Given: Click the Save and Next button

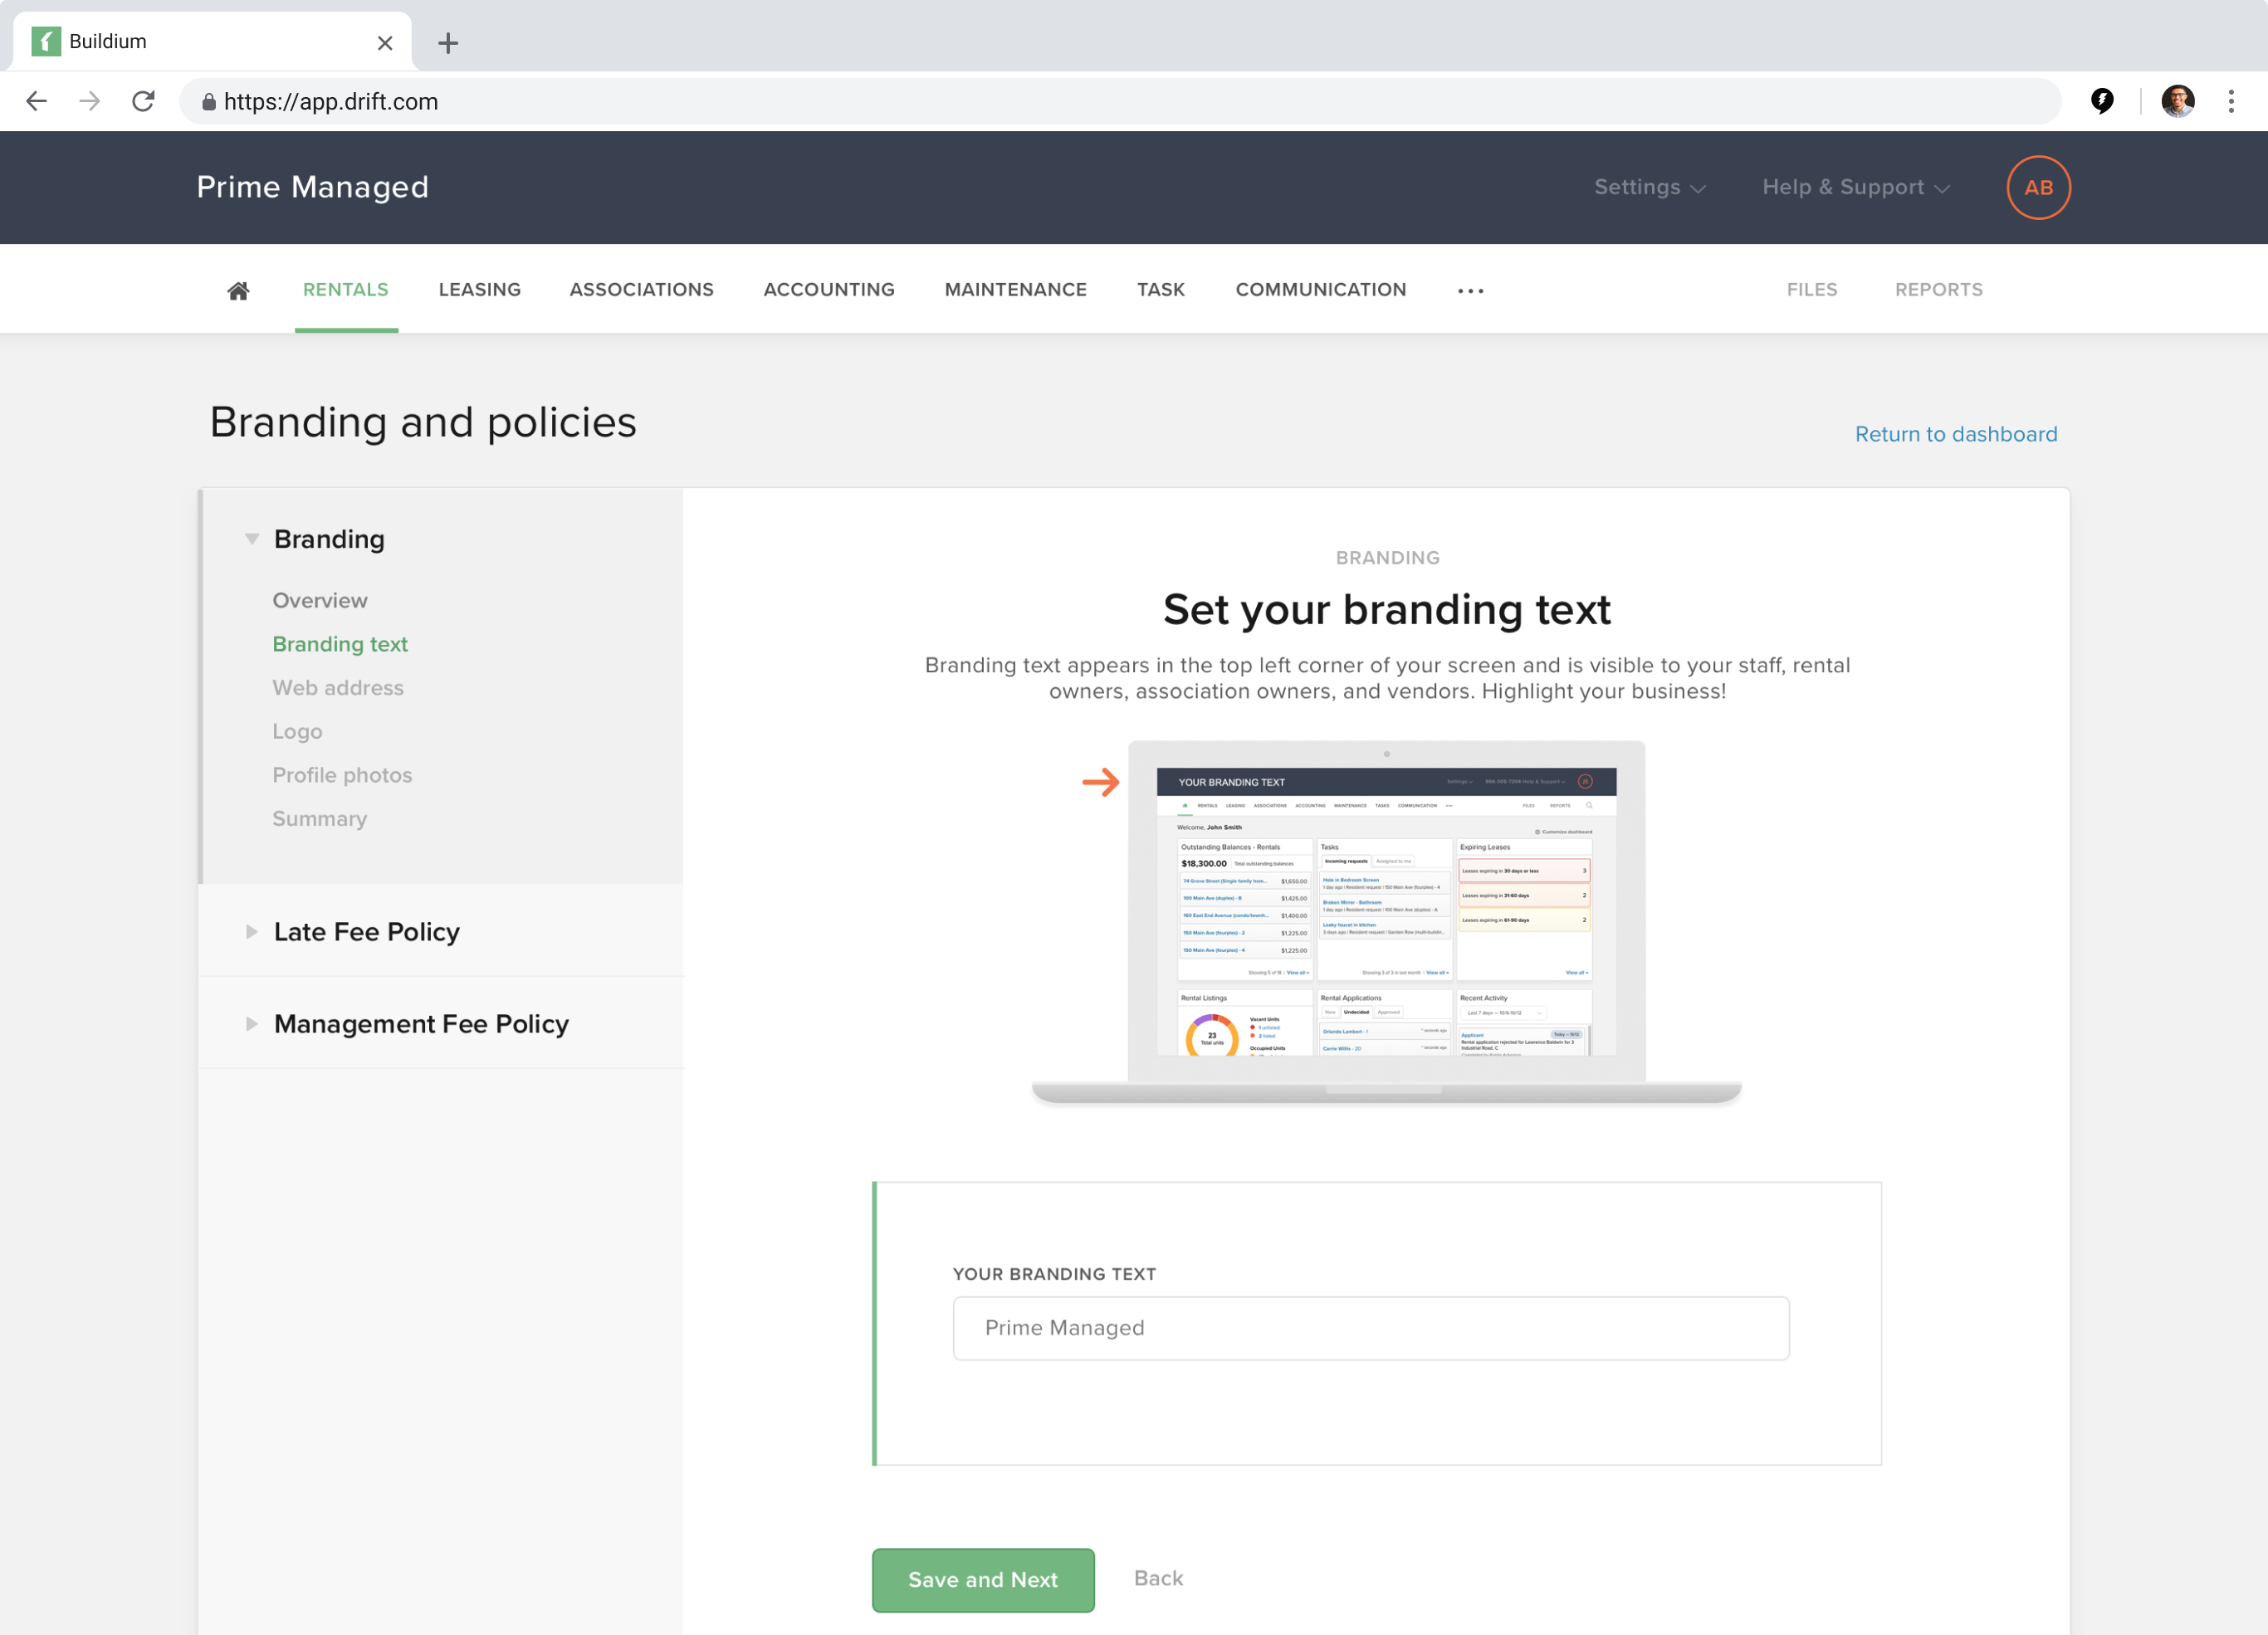Looking at the screenshot, I should click(982, 1579).
